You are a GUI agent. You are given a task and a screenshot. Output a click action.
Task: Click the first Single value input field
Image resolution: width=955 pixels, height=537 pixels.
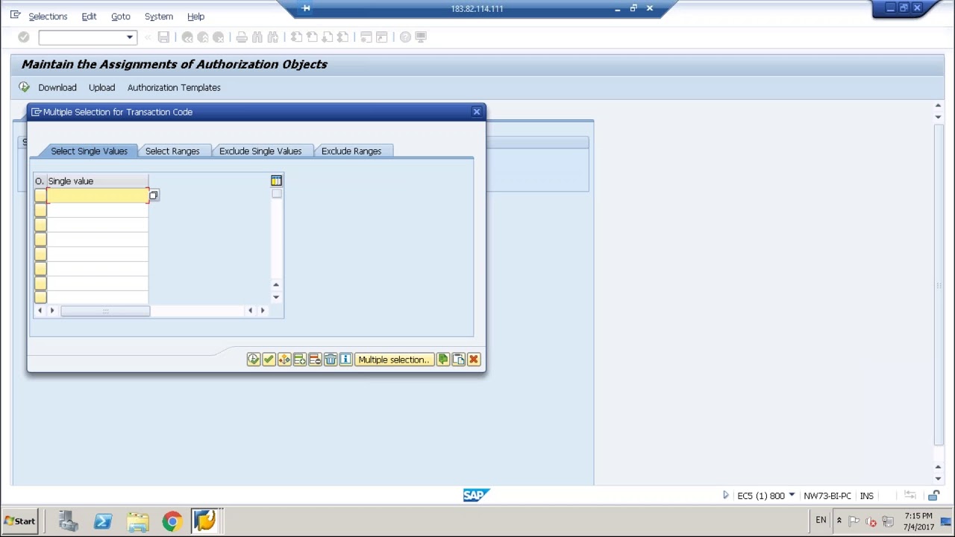click(x=98, y=195)
